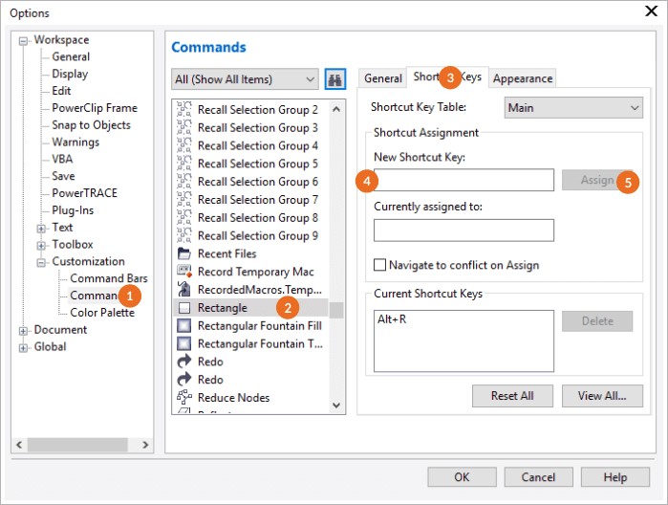Switch to the Appearance tab
Image resolution: width=668 pixels, height=505 pixels.
coord(523,78)
